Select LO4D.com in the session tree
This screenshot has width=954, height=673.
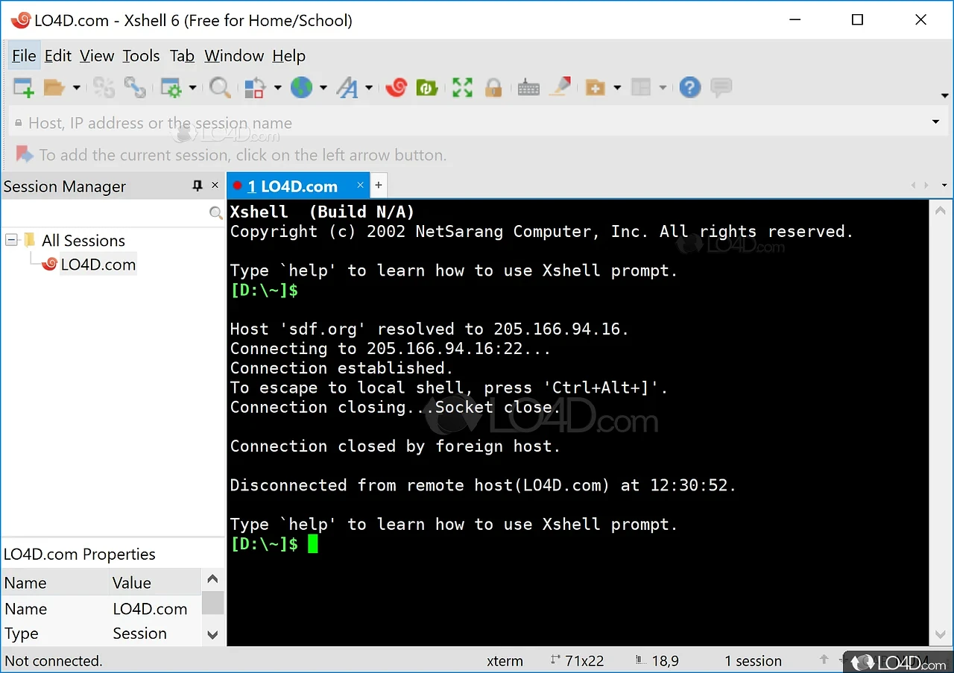coord(98,264)
